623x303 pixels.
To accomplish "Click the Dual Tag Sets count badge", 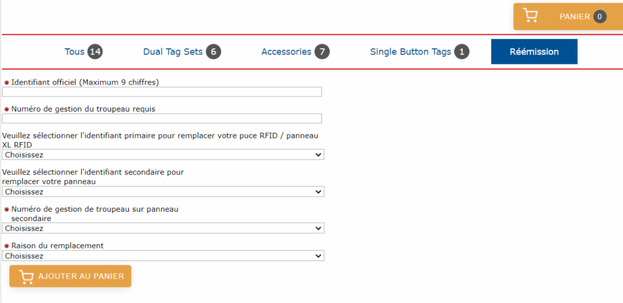I will pyautogui.click(x=213, y=52).
